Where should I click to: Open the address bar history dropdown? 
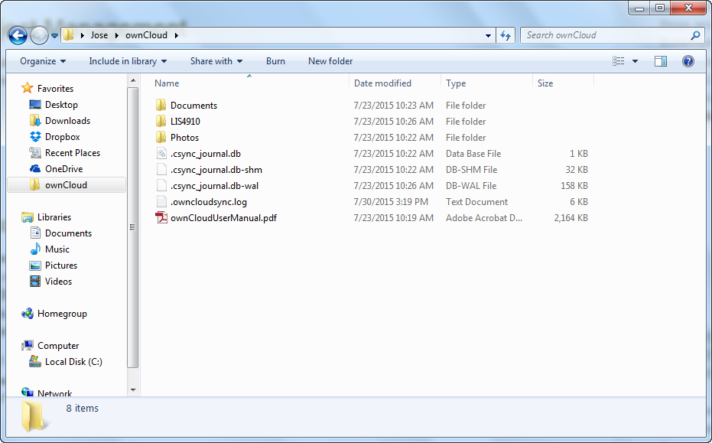click(488, 35)
